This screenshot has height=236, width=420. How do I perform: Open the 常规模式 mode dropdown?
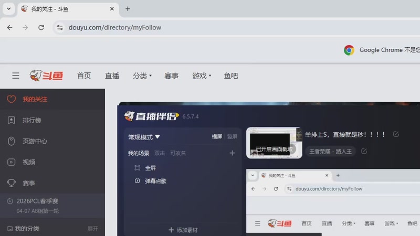click(144, 137)
